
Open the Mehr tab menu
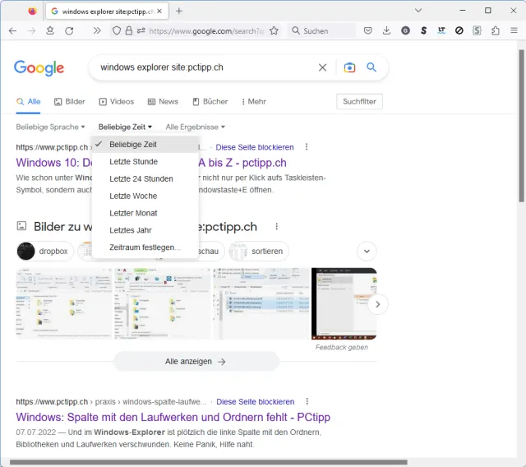click(x=254, y=102)
